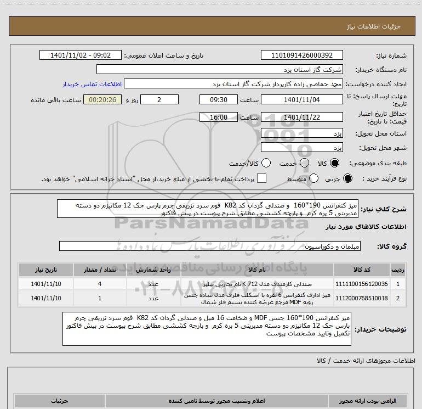This screenshot has height=409, width=422.
Task: Click delivery city field
Action: [301, 147]
